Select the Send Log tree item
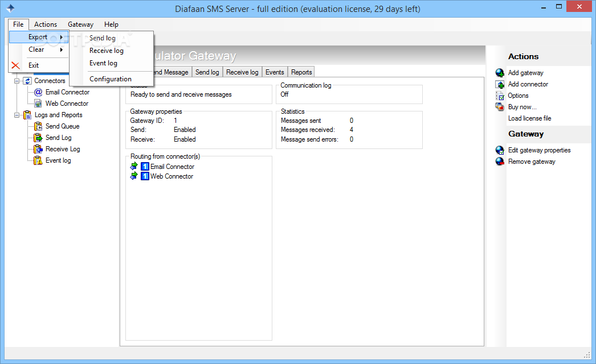The width and height of the screenshot is (596, 364). pos(59,138)
